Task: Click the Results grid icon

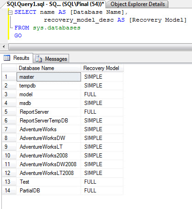Action: point(7,58)
